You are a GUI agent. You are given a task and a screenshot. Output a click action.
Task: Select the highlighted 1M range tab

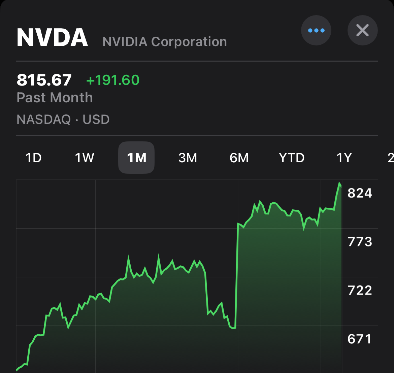point(136,158)
